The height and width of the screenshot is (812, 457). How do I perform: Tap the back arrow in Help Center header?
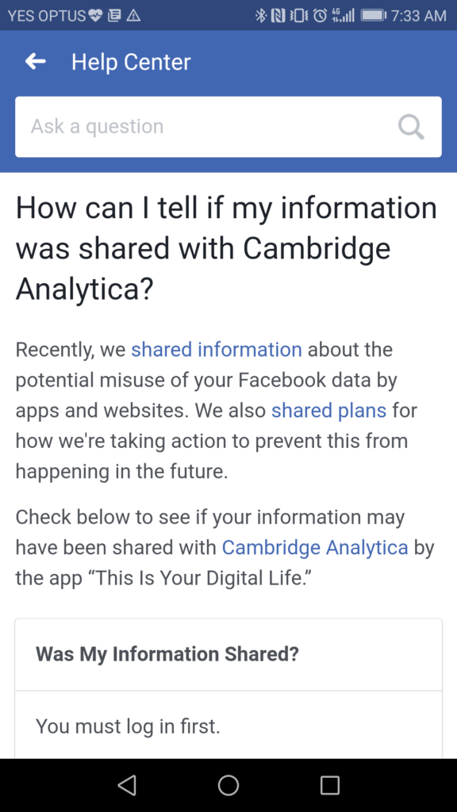pos(35,62)
